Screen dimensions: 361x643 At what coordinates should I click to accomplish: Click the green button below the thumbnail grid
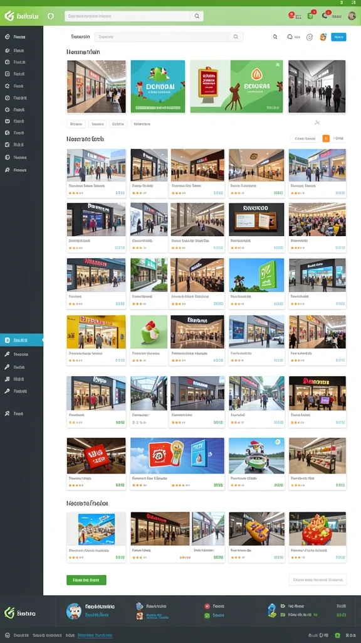pyautogui.click(x=86, y=580)
